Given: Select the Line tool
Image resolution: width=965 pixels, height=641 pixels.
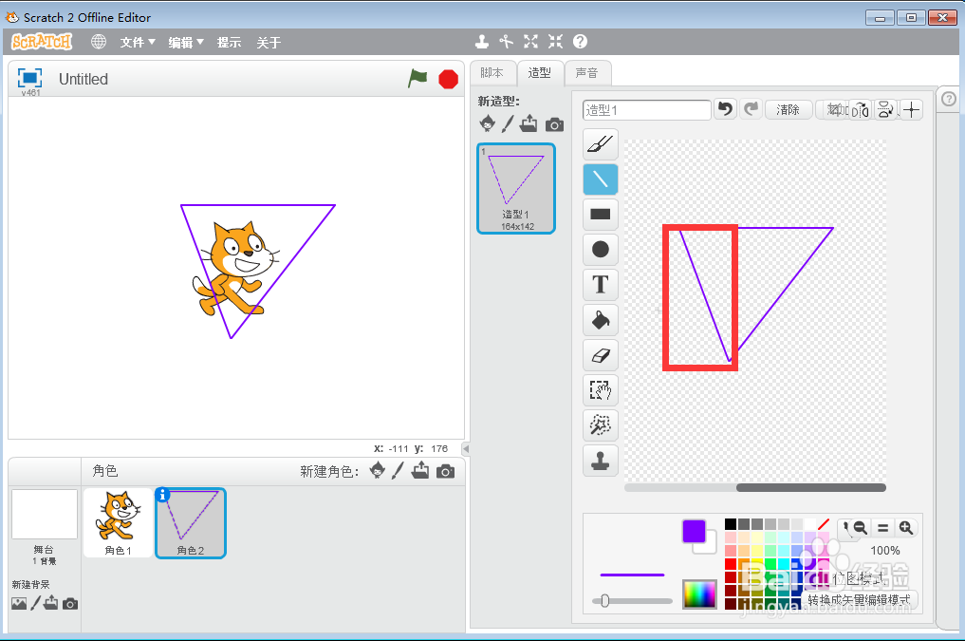Looking at the screenshot, I should (x=600, y=179).
